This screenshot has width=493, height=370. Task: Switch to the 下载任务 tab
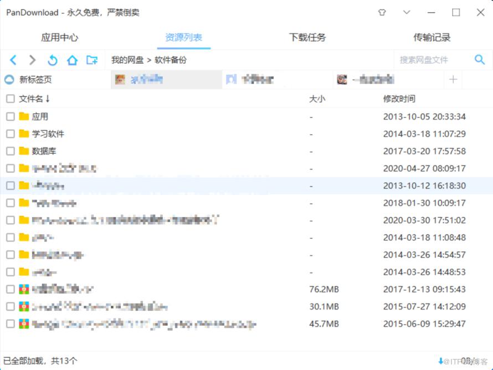pyautogui.click(x=307, y=38)
